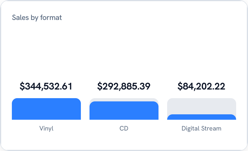Click gray unfilled area of Digital Stream bar
The height and width of the screenshot is (151, 248).
coord(202,106)
